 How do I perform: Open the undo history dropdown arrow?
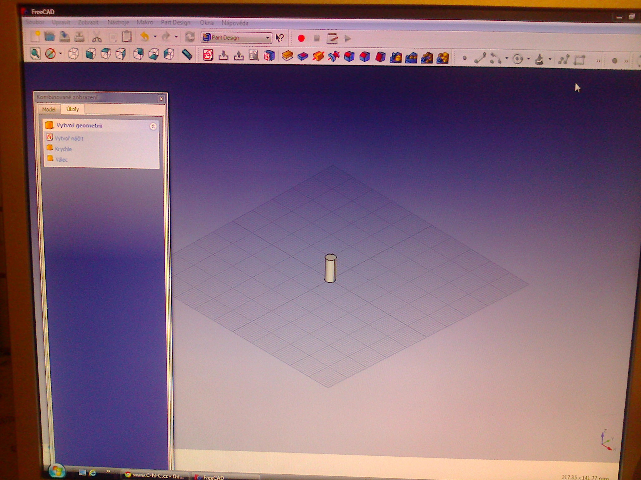pos(155,37)
